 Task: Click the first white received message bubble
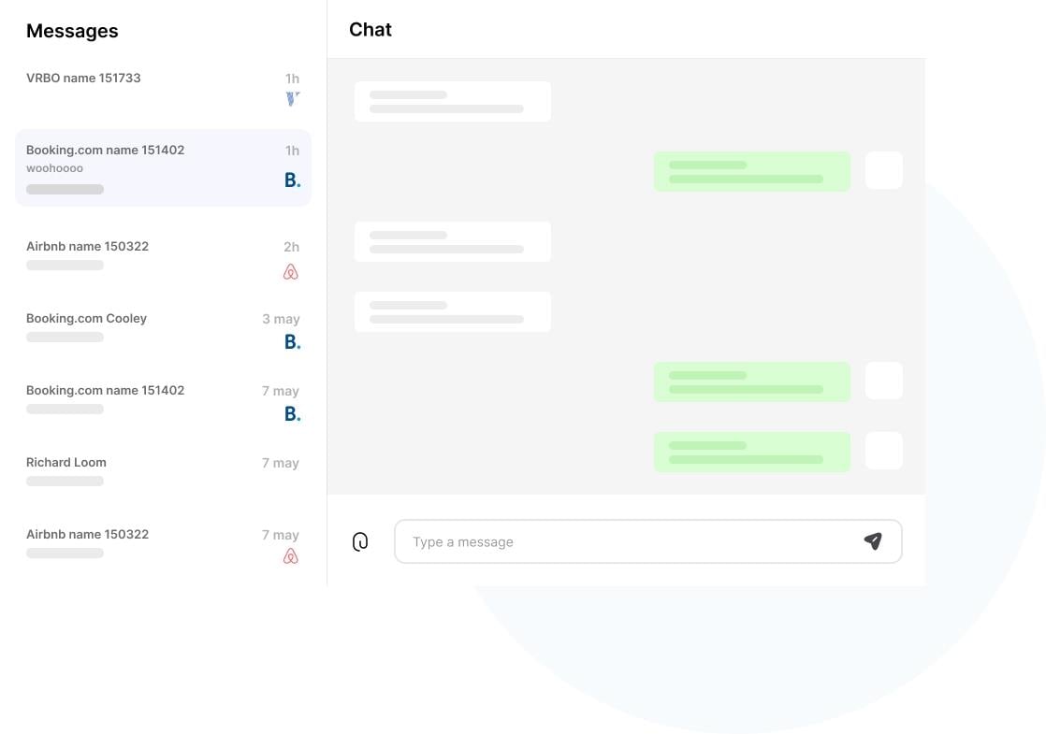click(452, 101)
